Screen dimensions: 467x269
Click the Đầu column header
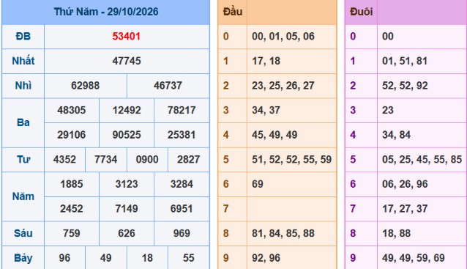233,12
